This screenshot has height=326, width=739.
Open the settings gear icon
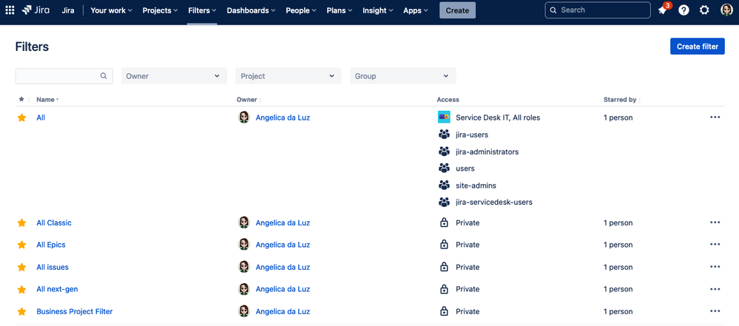coord(704,10)
